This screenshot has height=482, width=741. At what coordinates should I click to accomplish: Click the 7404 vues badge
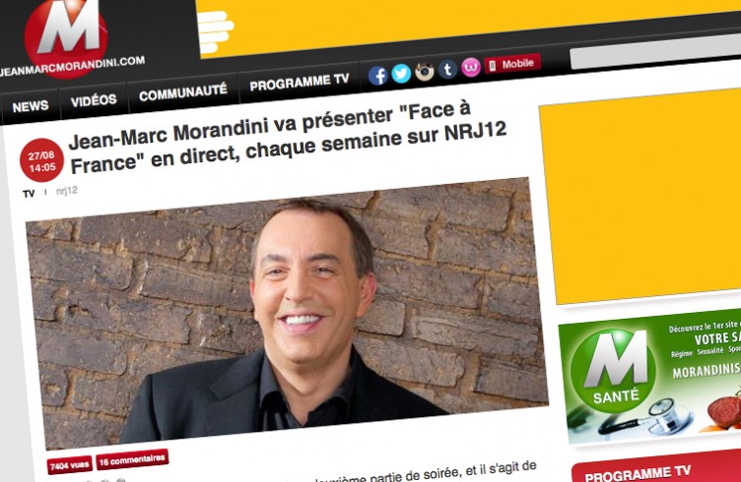[x=69, y=466]
